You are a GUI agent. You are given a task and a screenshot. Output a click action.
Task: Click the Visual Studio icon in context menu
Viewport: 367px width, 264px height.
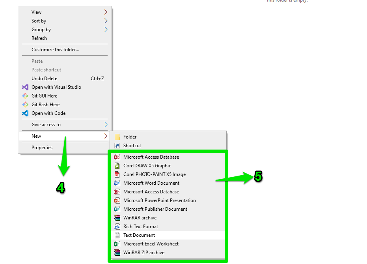point(25,87)
